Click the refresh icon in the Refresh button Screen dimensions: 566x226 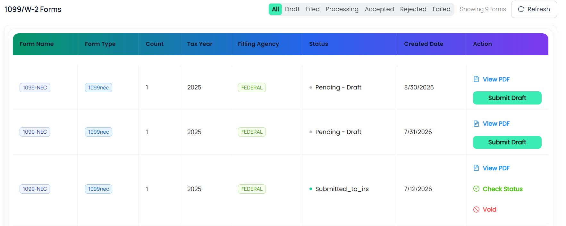pos(521,9)
